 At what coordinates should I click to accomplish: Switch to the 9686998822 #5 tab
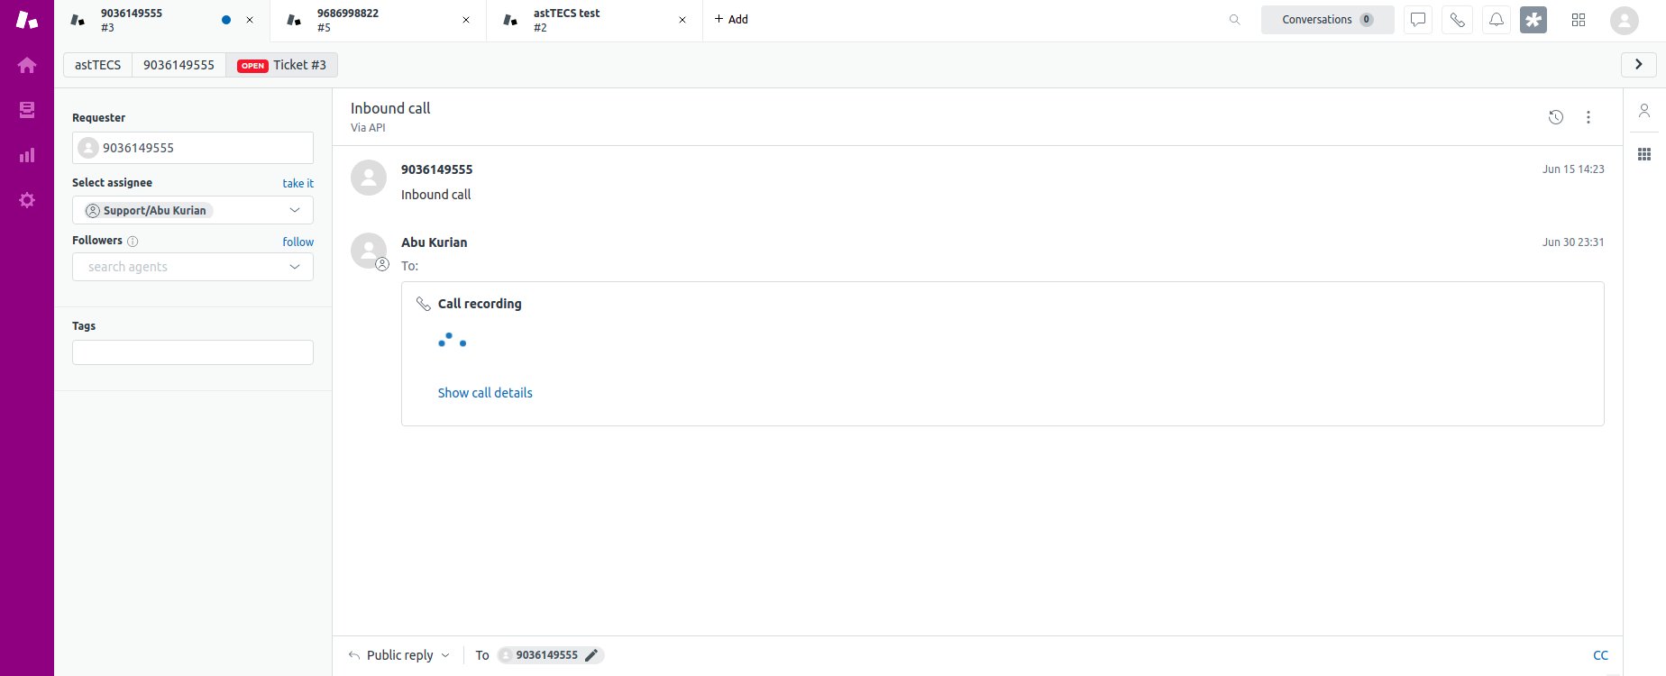click(379, 20)
